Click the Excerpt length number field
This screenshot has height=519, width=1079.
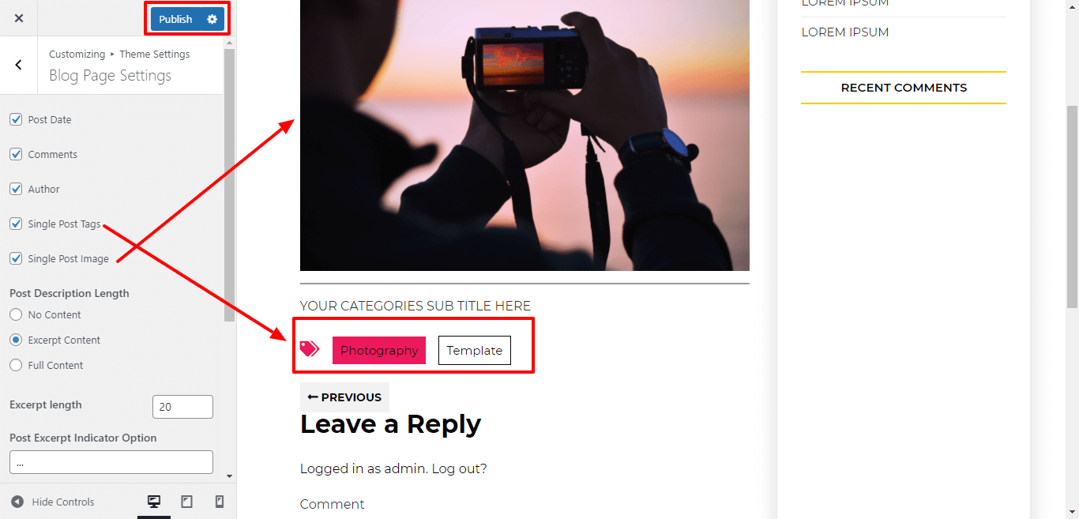click(x=182, y=407)
